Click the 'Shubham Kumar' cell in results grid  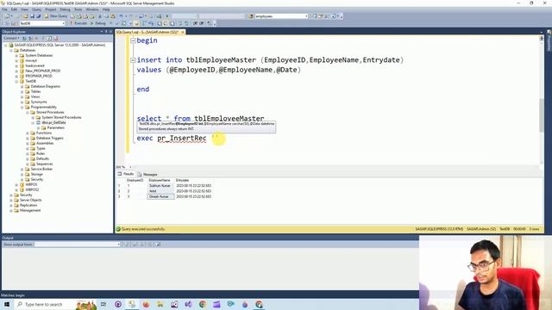tap(160, 186)
